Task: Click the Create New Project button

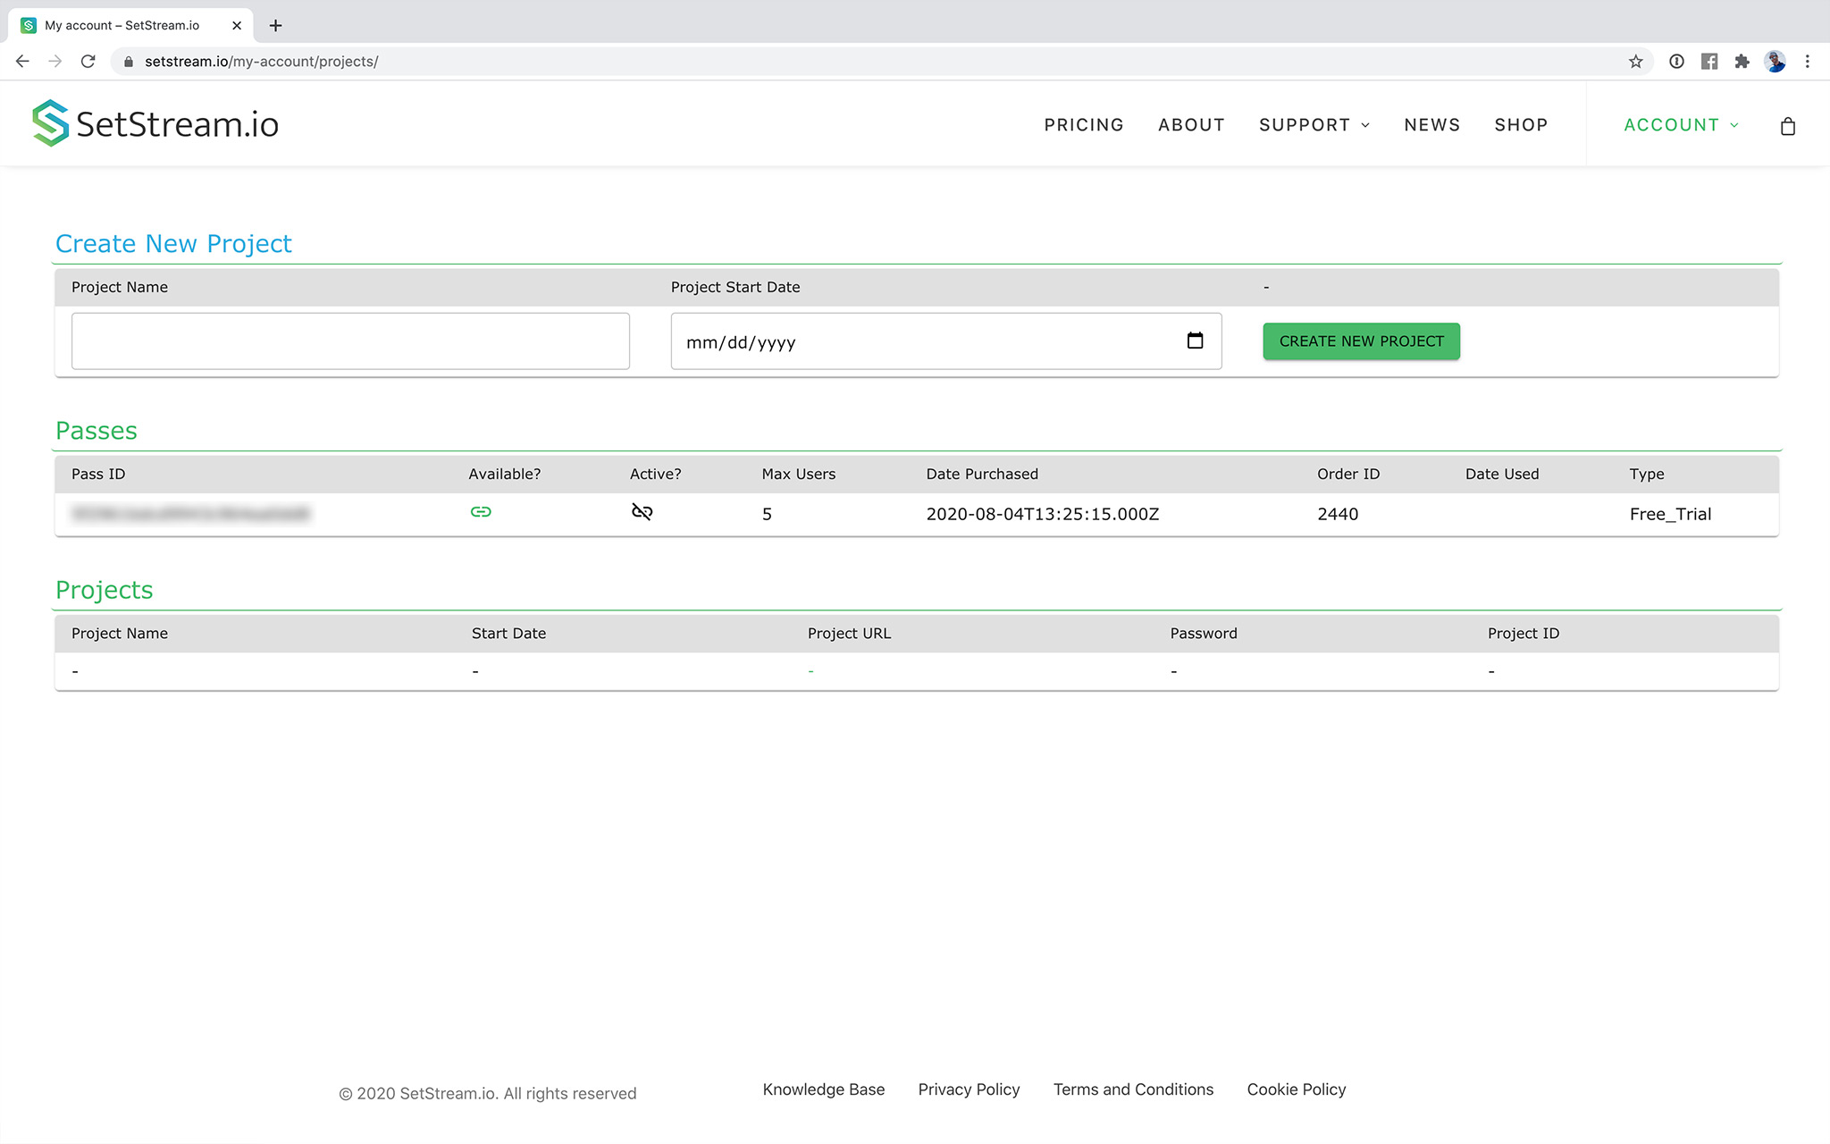Action: pos(1361,341)
